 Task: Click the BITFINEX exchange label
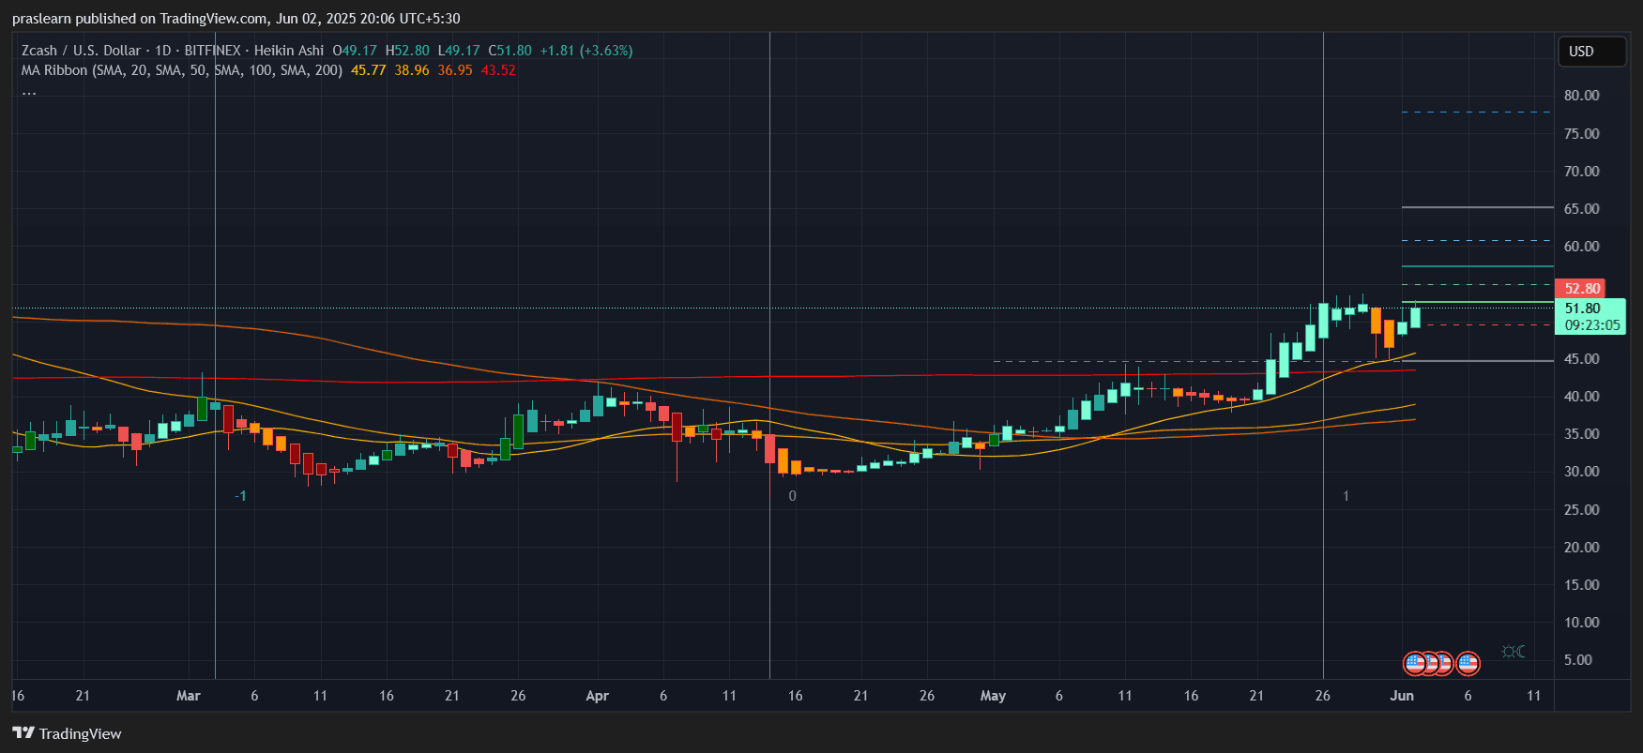(212, 51)
